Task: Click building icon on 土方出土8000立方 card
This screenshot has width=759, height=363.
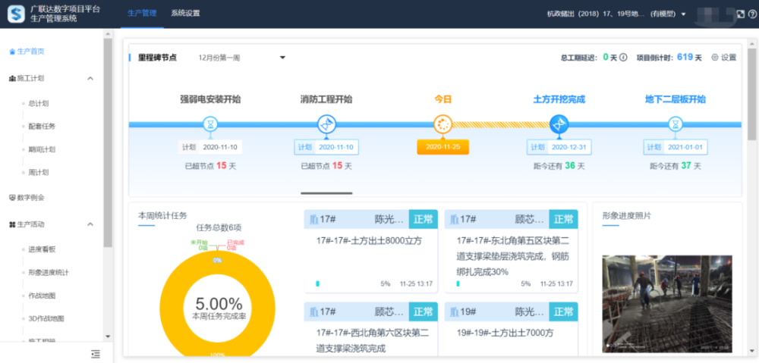Action: (x=313, y=220)
